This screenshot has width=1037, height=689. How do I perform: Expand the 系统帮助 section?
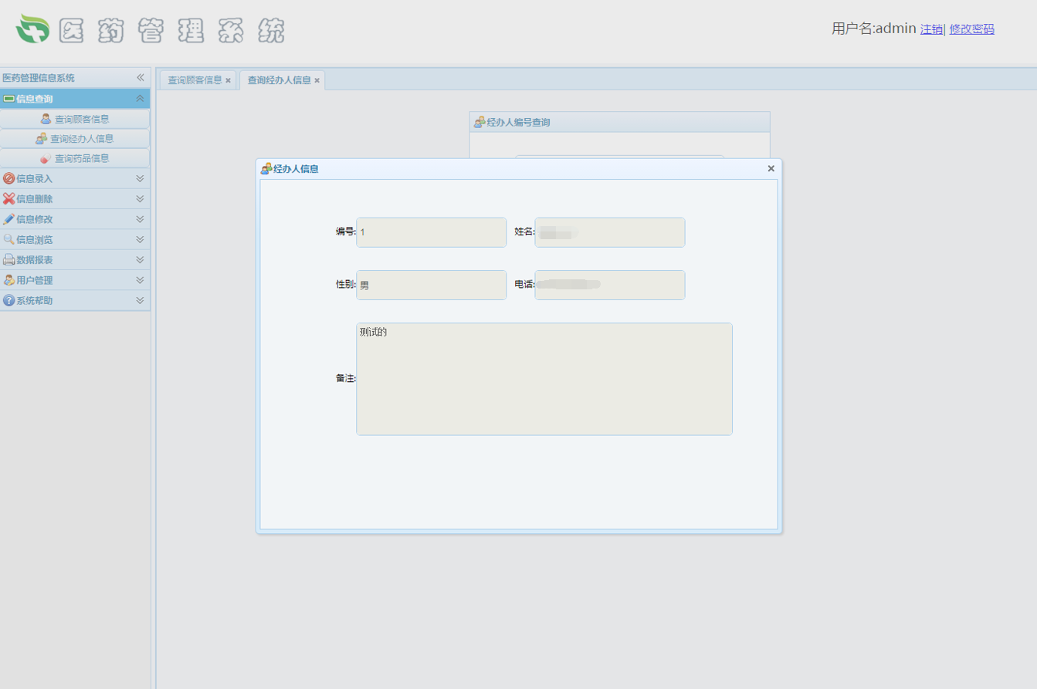tap(140, 300)
